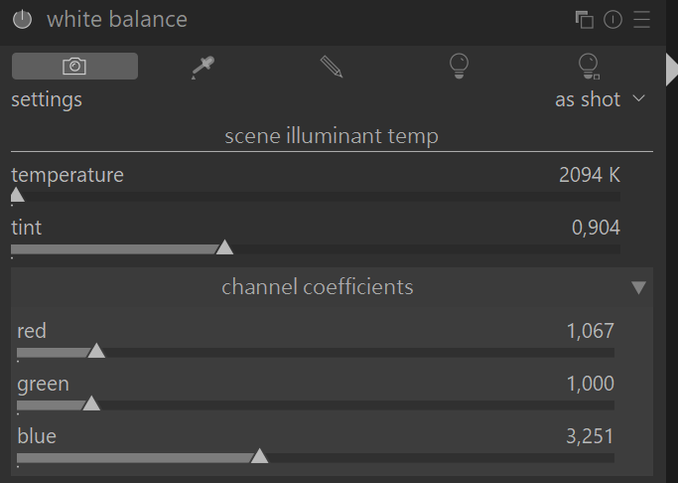Click the blue channel slider handle
This screenshot has height=483, width=678.
(x=259, y=456)
